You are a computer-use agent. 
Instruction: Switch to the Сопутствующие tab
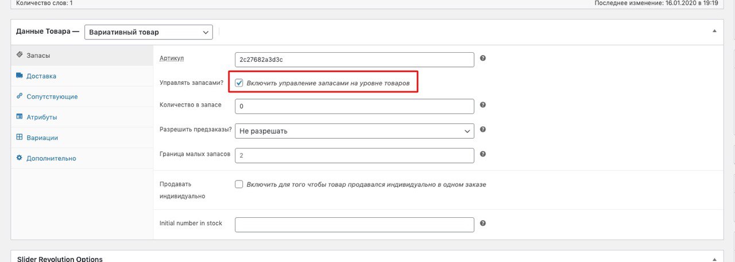[82, 97]
